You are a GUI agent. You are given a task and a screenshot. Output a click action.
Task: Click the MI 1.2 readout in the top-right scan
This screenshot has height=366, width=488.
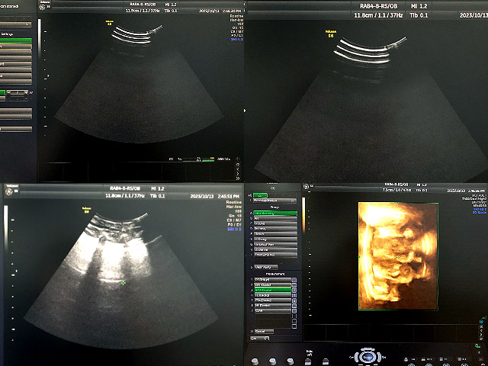pos(419,6)
